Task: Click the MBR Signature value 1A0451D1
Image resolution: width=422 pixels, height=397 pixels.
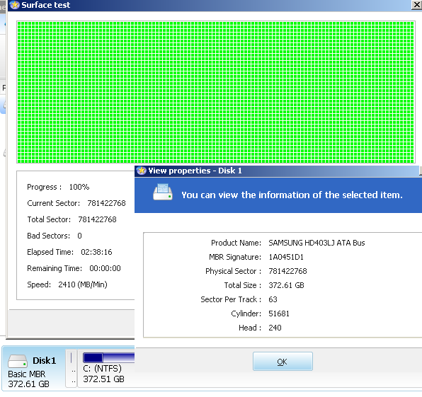Action: pyautogui.click(x=286, y=257)
